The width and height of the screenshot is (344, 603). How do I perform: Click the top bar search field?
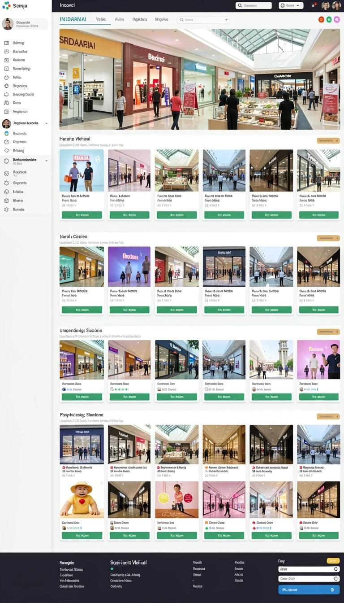pyautogui.click(x=254, y=5)
